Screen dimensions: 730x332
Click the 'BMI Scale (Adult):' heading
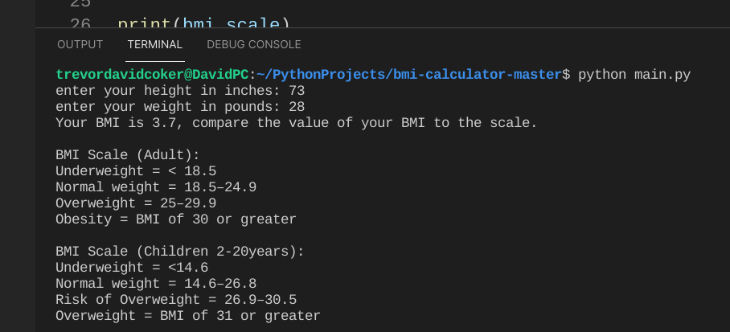point(128,155)
